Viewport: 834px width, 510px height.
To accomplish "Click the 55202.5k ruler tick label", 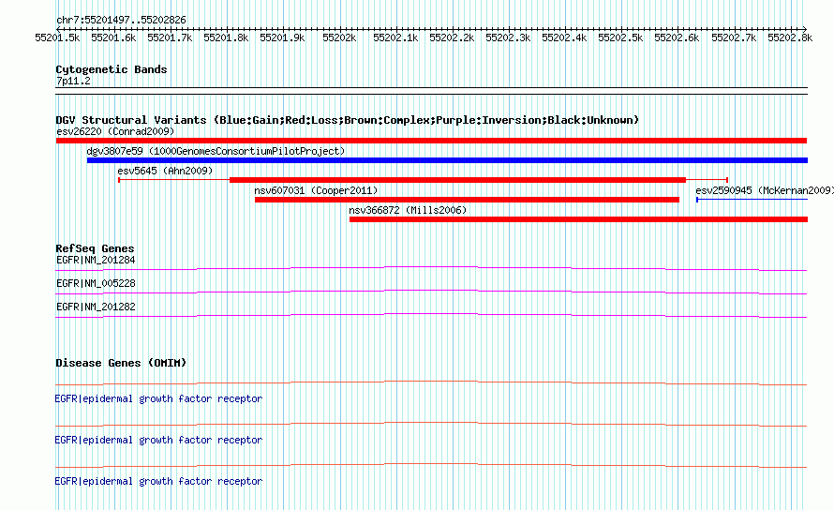I will [x=620, y=37].
